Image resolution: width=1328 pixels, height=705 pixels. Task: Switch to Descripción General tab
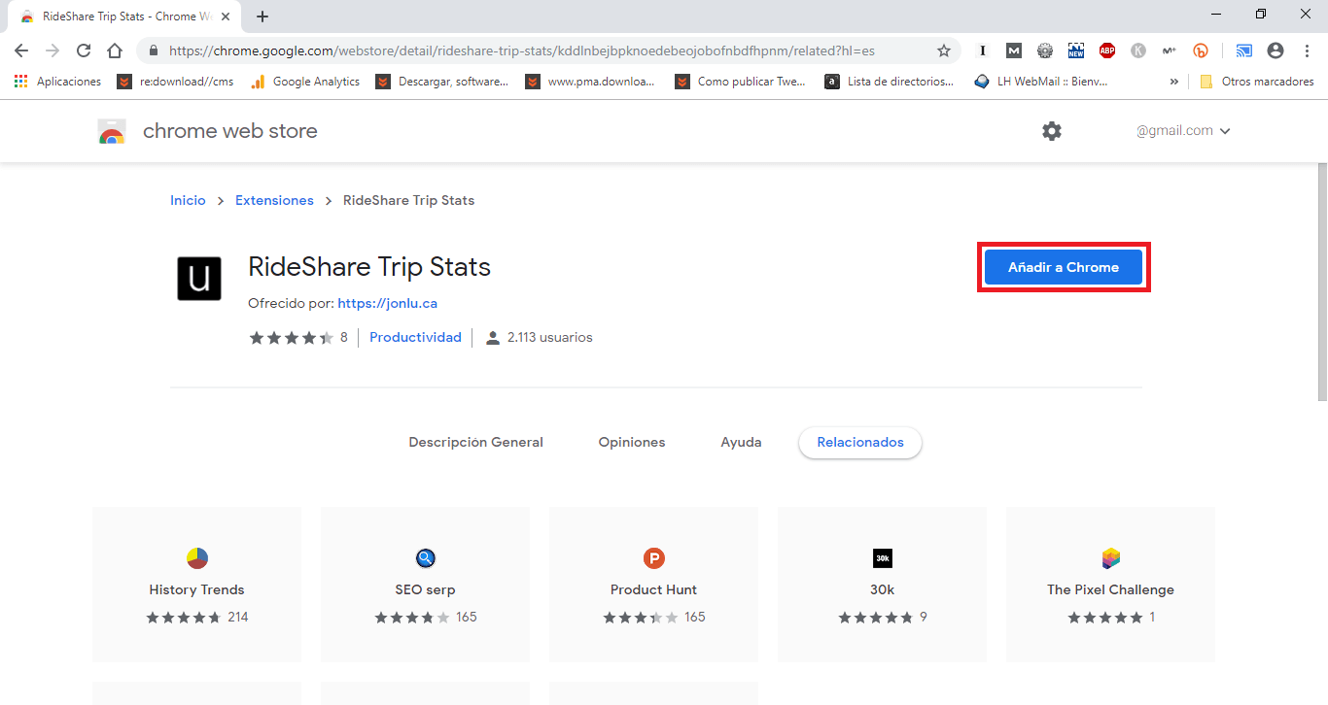click(475, 442)
